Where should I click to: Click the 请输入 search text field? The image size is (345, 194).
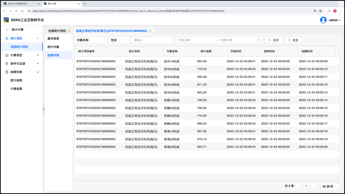pos(152,40)
